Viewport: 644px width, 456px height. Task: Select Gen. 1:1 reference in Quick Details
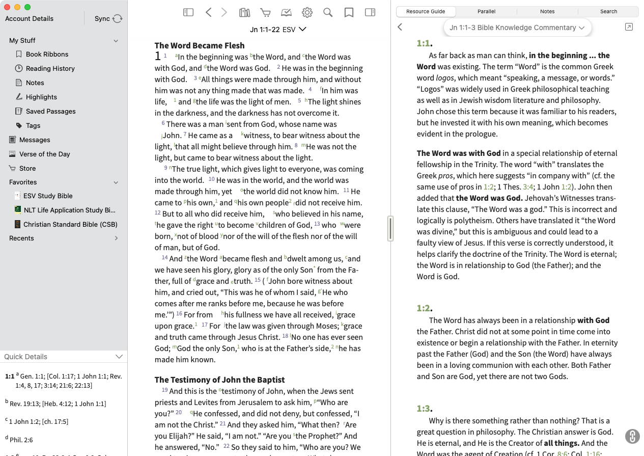point(33,377)
